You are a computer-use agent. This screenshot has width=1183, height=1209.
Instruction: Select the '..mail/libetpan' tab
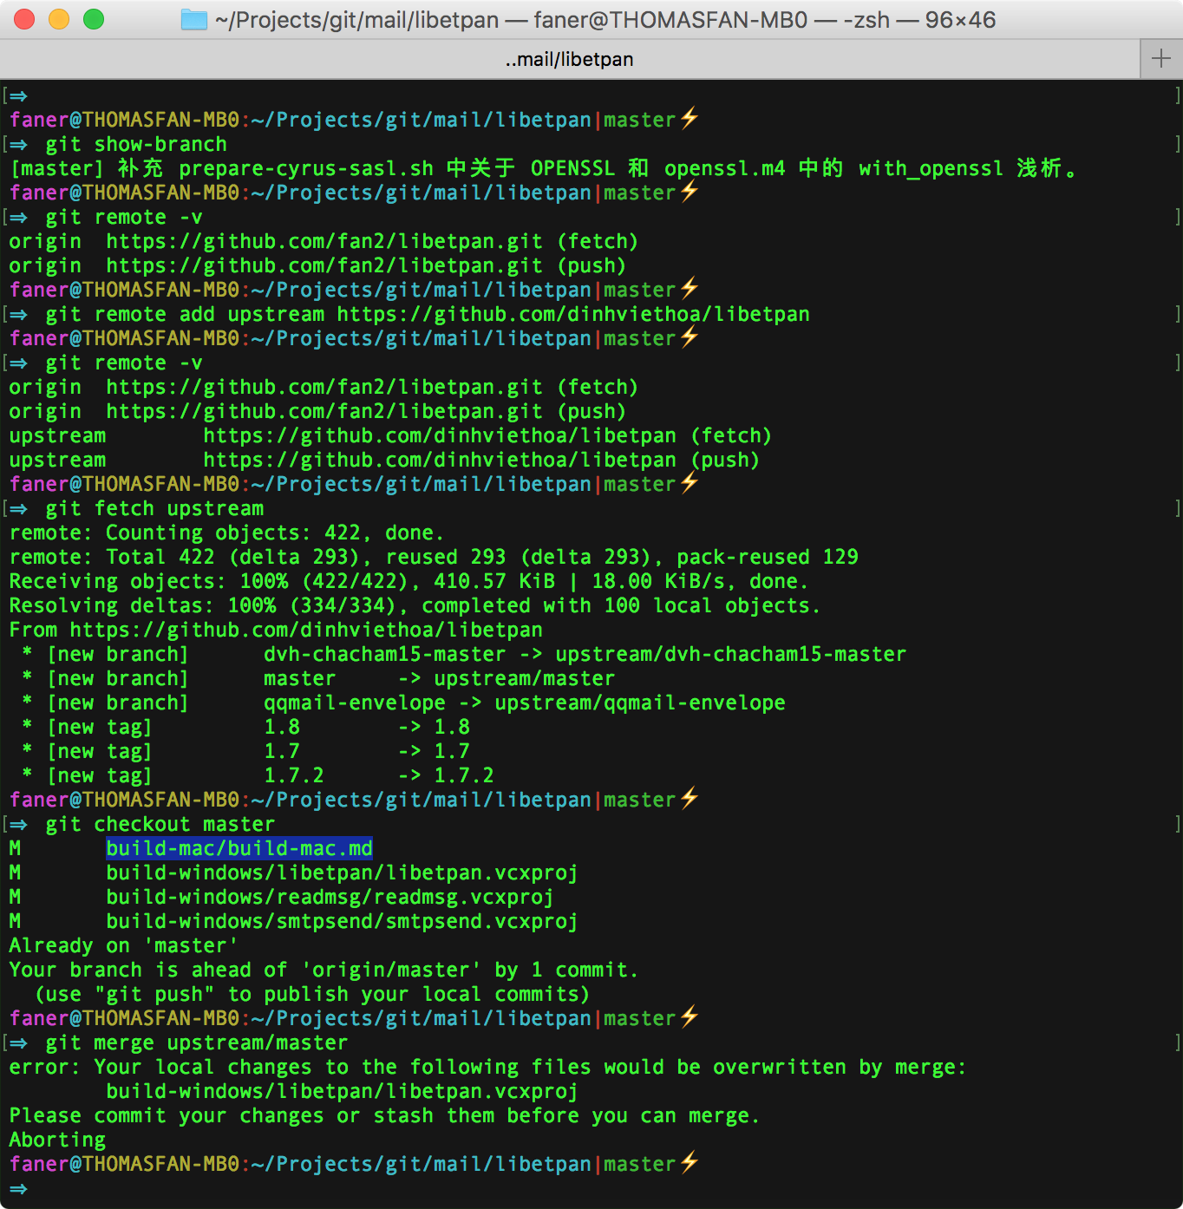[x=569, y=58]
